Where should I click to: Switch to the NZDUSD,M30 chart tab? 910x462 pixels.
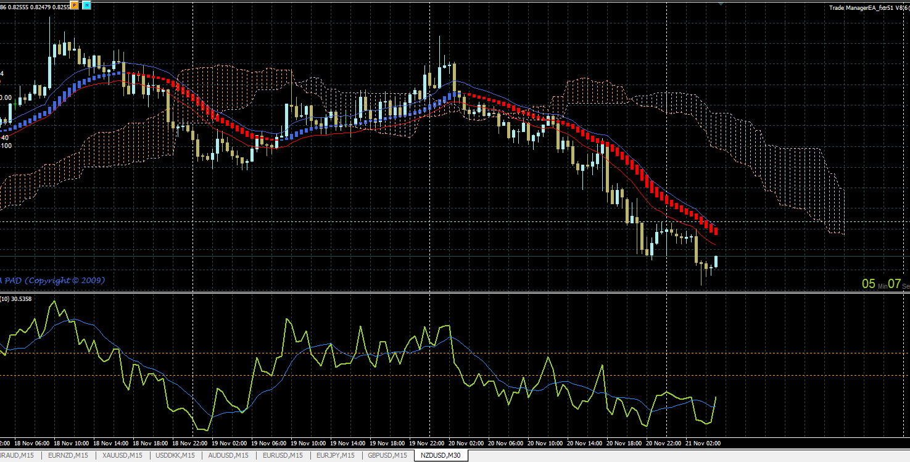pos(441,456)
